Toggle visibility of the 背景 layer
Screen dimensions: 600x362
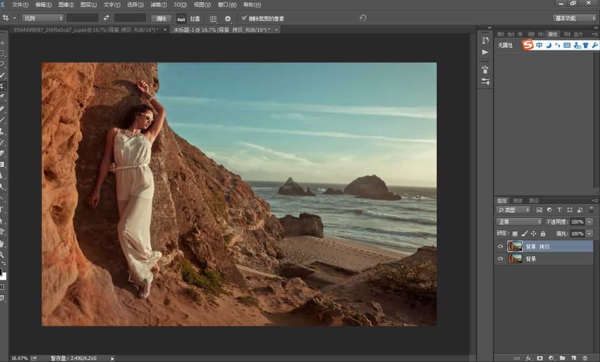[x=501, y=259]
